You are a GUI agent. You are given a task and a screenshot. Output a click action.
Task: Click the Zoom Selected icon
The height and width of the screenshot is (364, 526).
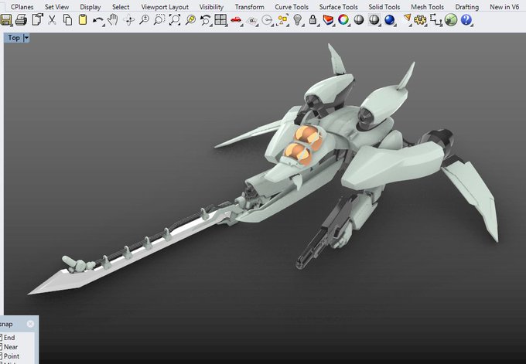tap(190, 20)
